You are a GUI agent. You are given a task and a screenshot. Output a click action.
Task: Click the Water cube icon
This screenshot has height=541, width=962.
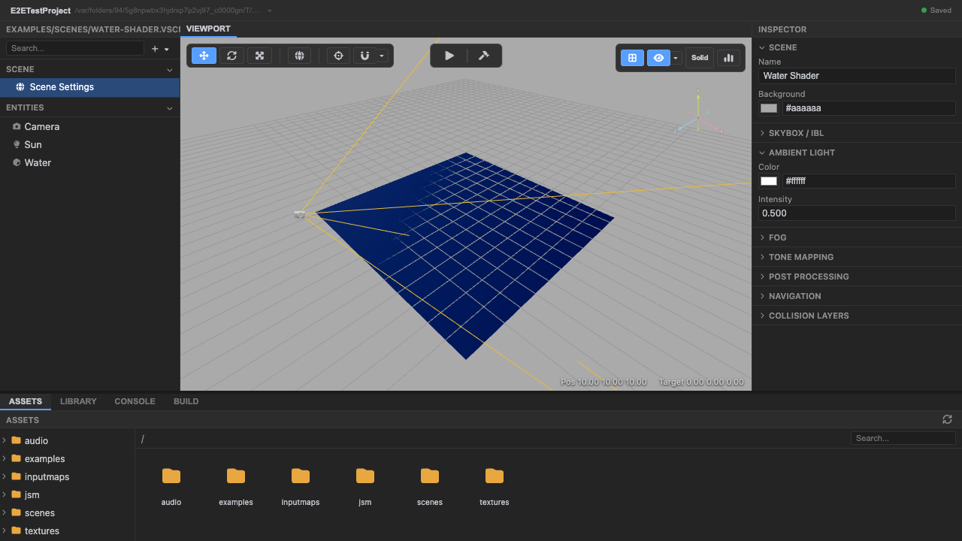coord(17,162)
